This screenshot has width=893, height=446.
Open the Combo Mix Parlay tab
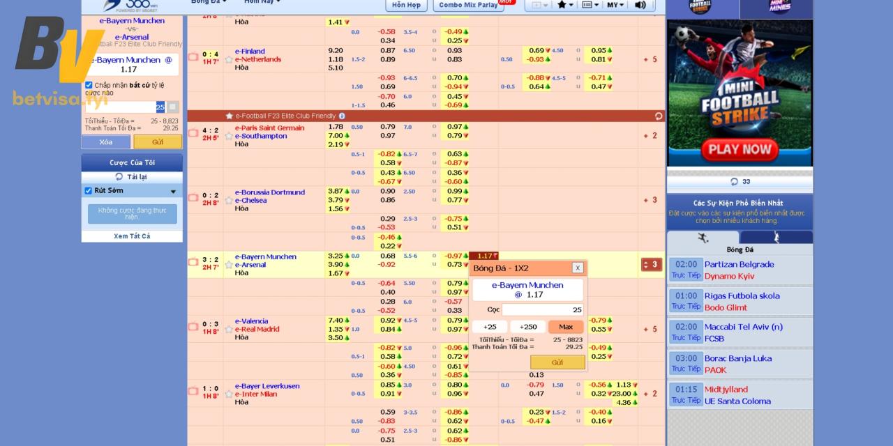tap(469, 5)
